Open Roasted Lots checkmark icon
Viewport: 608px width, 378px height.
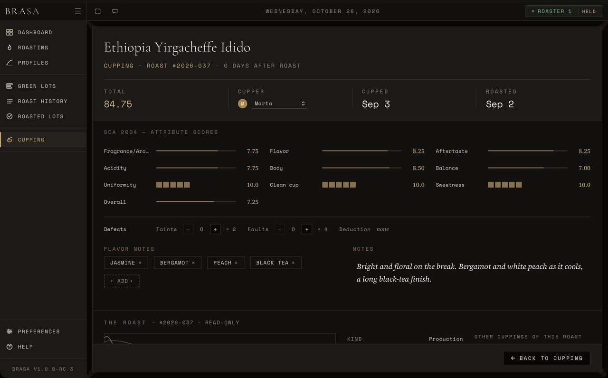9,116
